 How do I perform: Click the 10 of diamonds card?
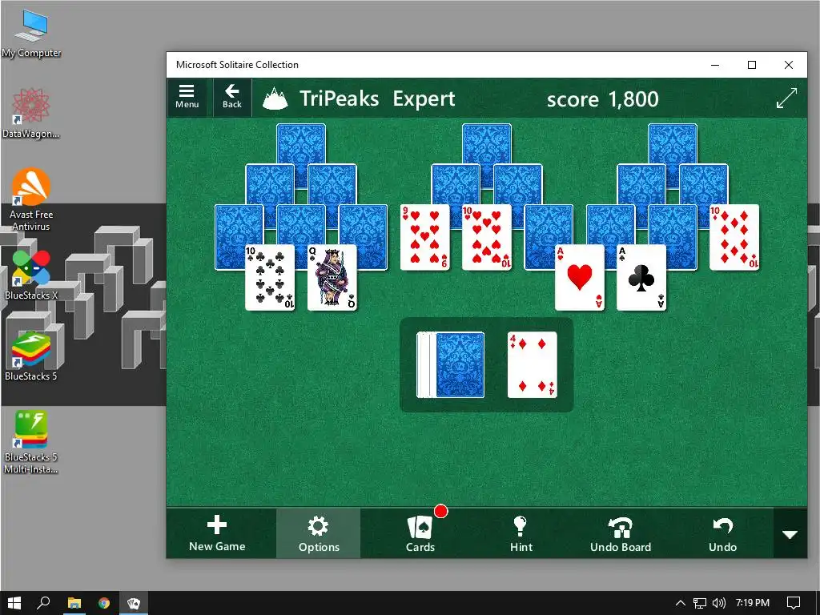(734, 237)
